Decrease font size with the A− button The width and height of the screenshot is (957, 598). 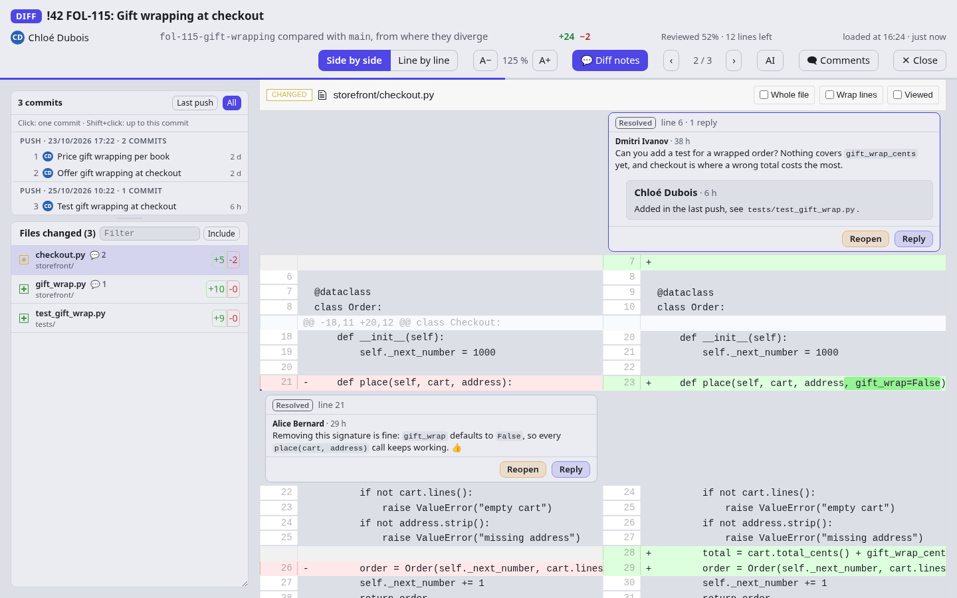coord(485,60)
